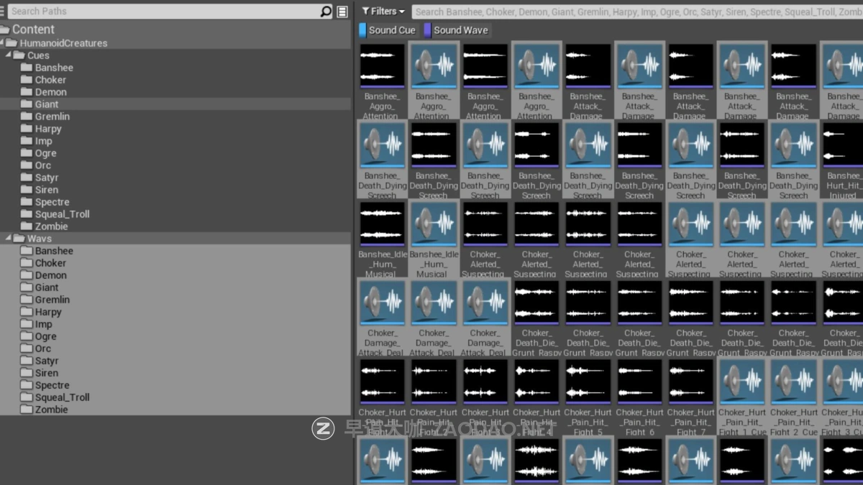Image resolution: width=863 pixels, height=485 pixels.
Task: Click the blue color bar on Sound Cue filter
Action: (362, 30)
